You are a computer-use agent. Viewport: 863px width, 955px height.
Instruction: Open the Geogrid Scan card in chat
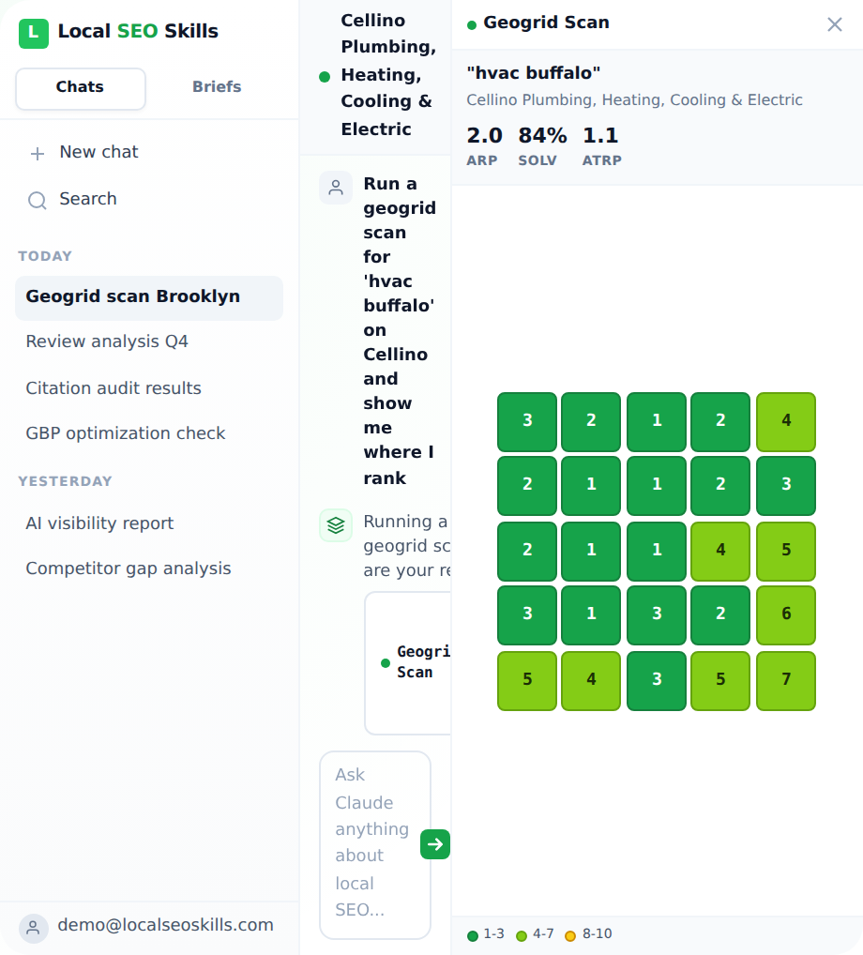click(408, 662)
